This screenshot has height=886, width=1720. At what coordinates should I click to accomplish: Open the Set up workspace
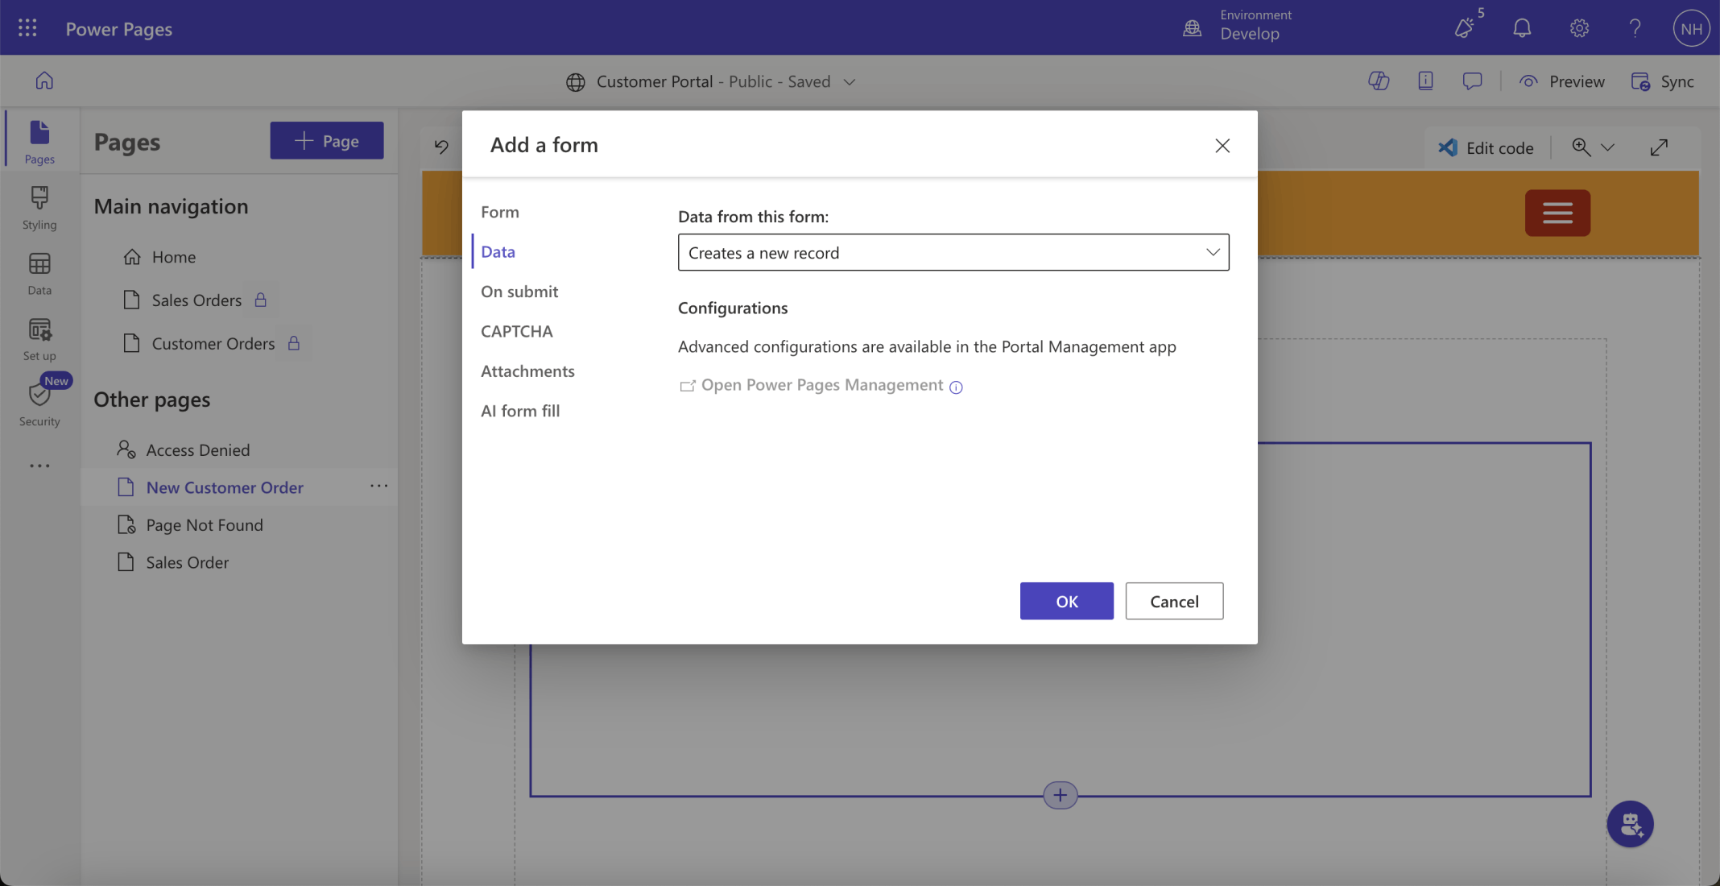[39, 339]
